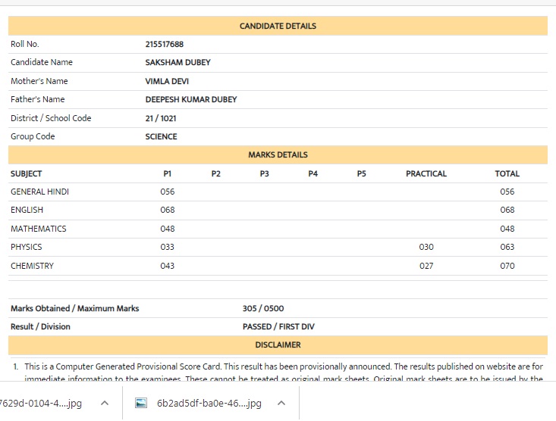The height and width of the screenshot is (421, 556).
Task: Click the District / School Code label
Action: coord(51,118)
